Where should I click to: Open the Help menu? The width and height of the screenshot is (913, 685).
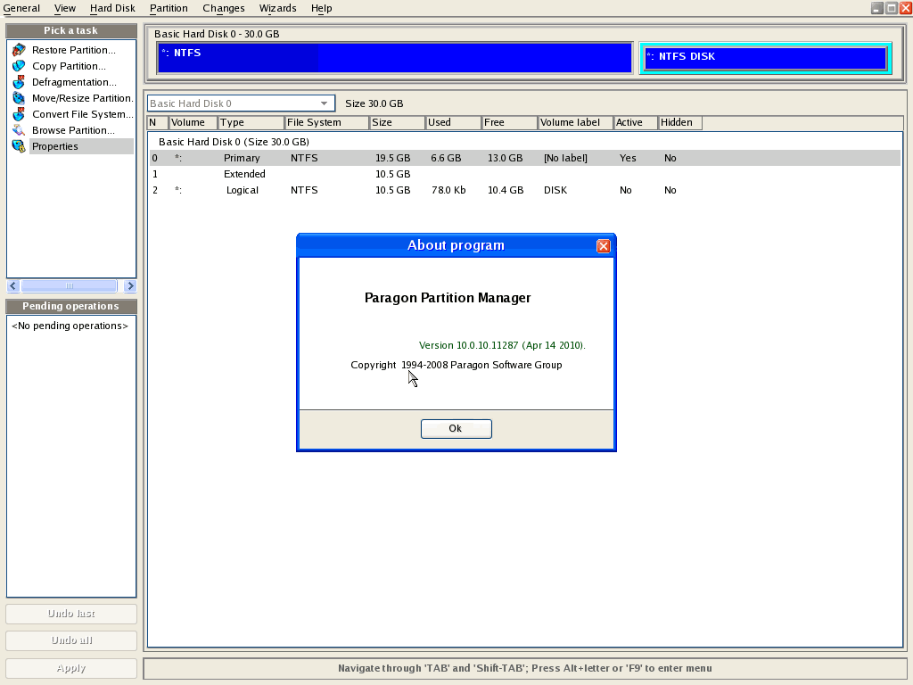[x=321, y=8]
